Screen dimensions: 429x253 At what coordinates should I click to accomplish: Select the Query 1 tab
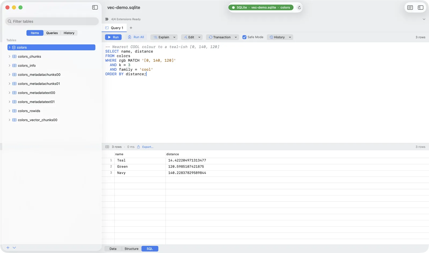click(114, 28)
